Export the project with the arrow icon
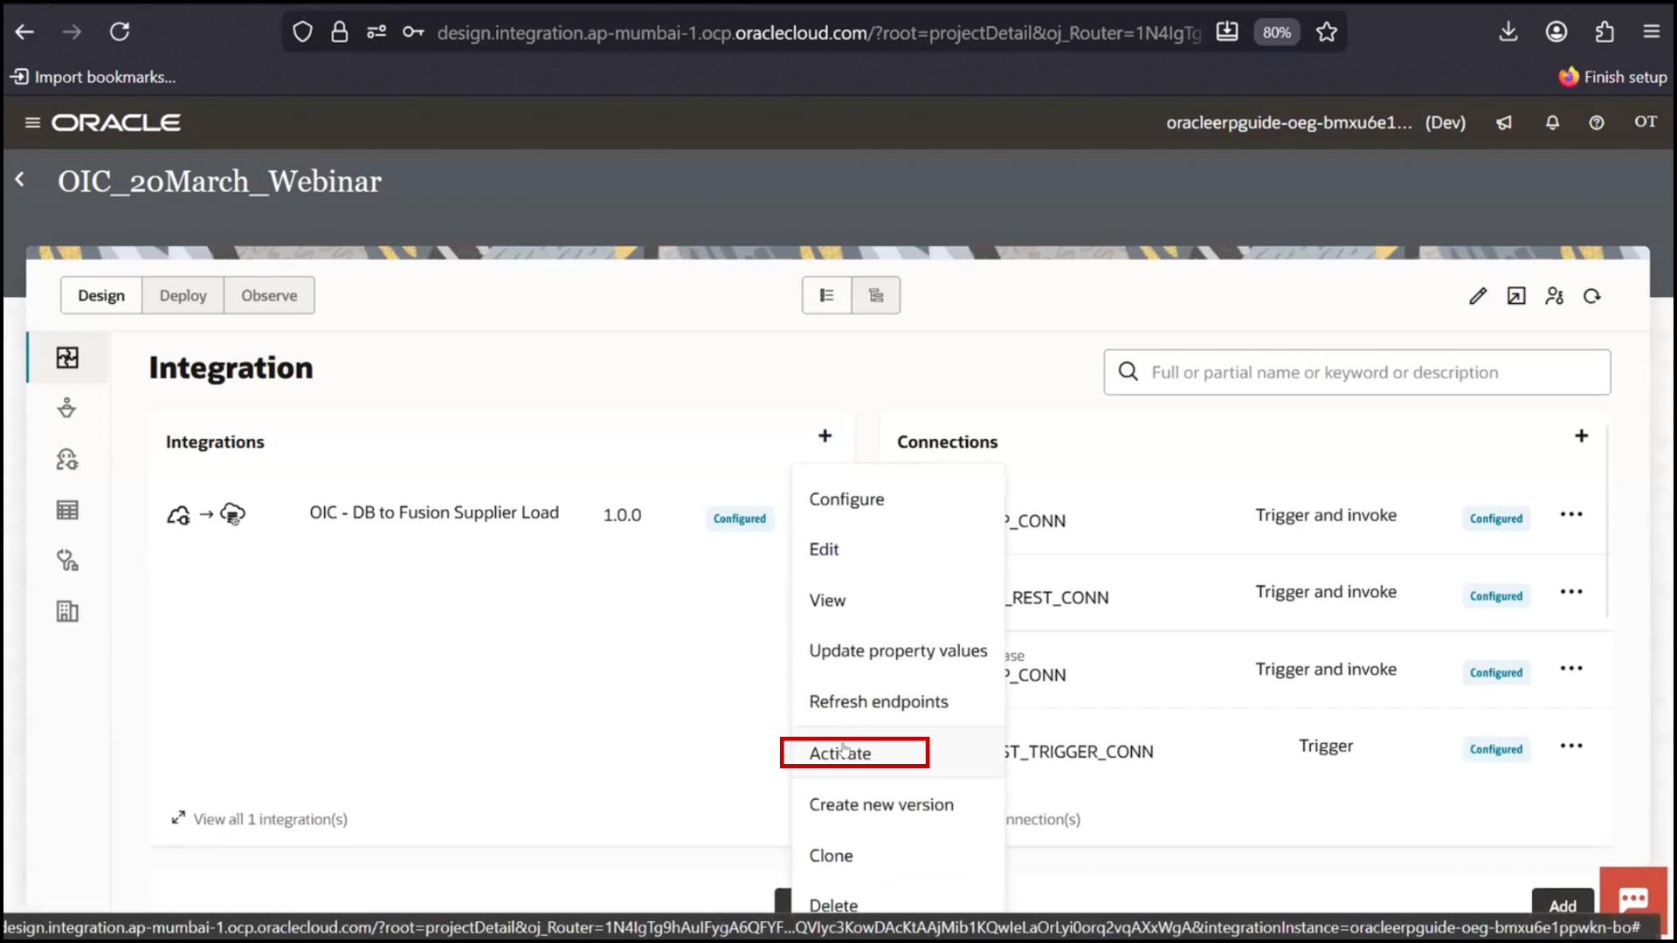Screen dimensions: 1677x943 point(1516,296)
